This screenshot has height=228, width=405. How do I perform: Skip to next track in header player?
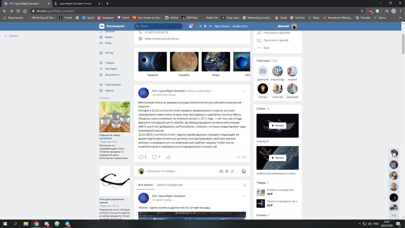tap(211, 26)
